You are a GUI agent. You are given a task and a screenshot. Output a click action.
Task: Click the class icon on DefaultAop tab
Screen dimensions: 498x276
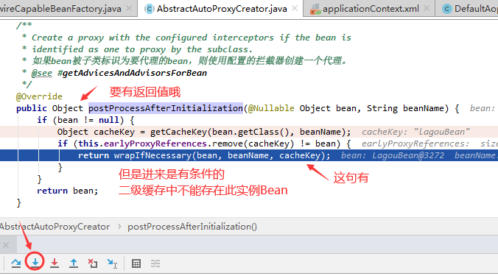(x=447, y=9)
